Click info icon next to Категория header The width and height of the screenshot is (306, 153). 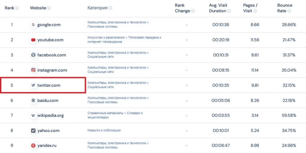click(110, 8)
